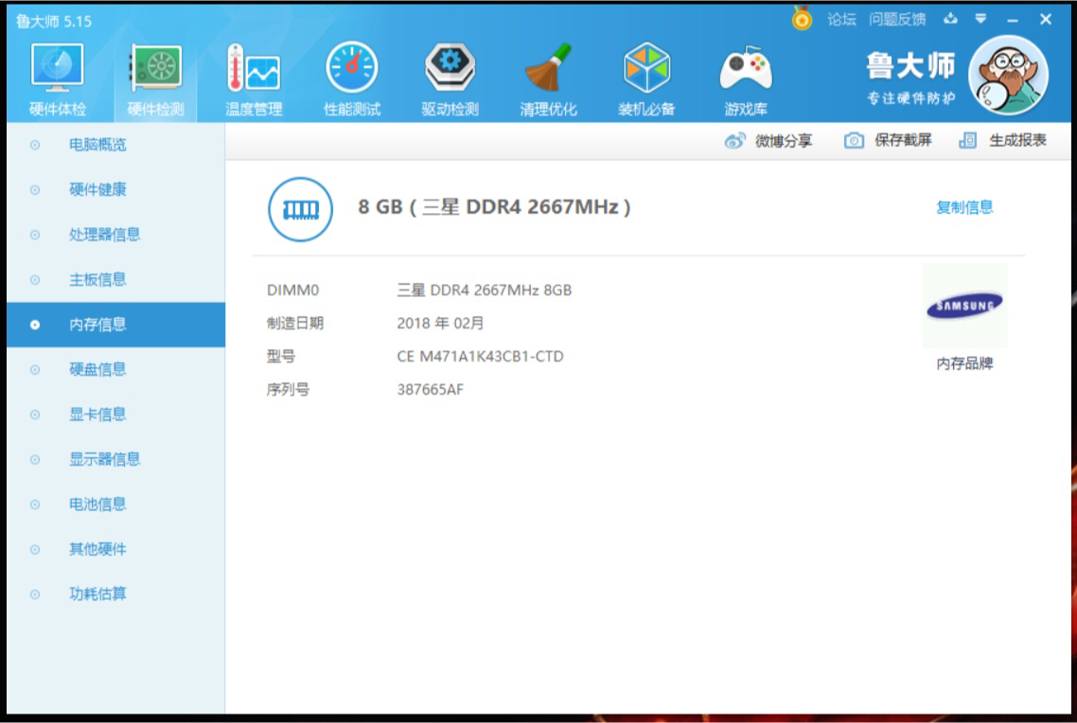Click the 鲁大师 mascot avatar
Image resolution: width=1077 pixels, height=723 pixels.
tap(1008, 76)
